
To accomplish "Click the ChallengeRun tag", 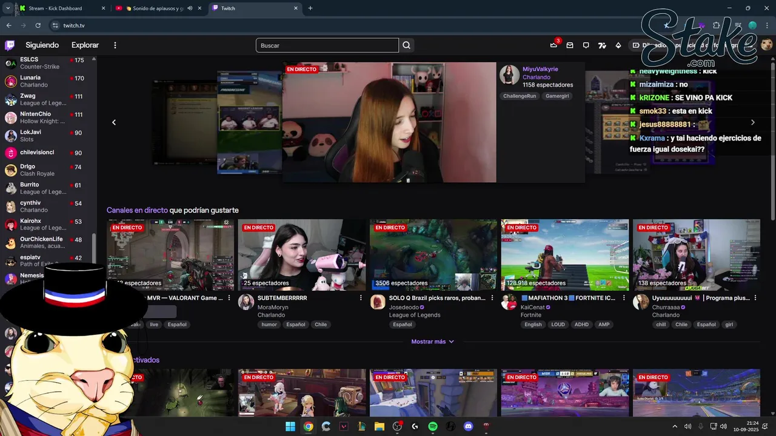I will coord(520,96).
